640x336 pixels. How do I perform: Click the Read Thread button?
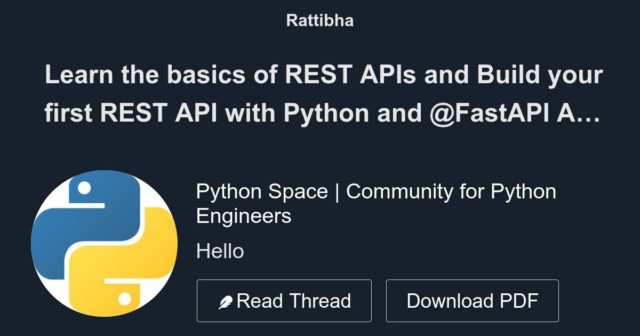coord(284,300)
